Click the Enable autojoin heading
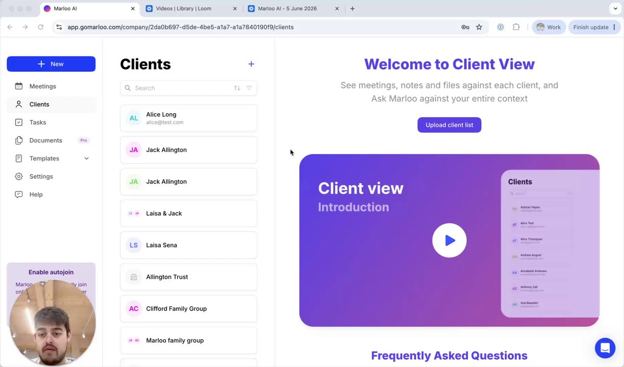624x367 pixels. 51,272
